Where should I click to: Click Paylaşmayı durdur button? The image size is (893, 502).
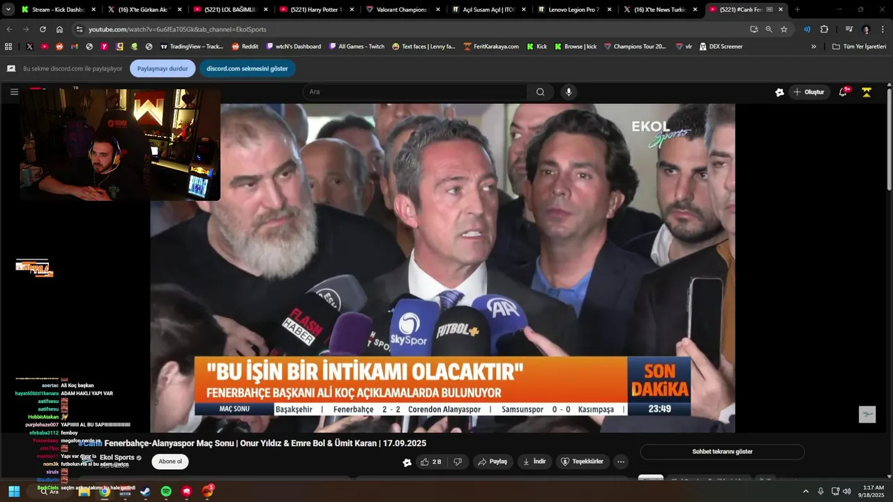[163, 68]
